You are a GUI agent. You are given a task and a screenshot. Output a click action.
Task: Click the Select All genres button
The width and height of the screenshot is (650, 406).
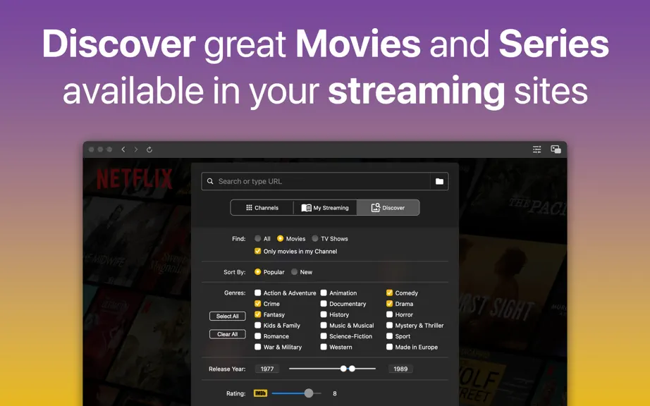[228, 316]
